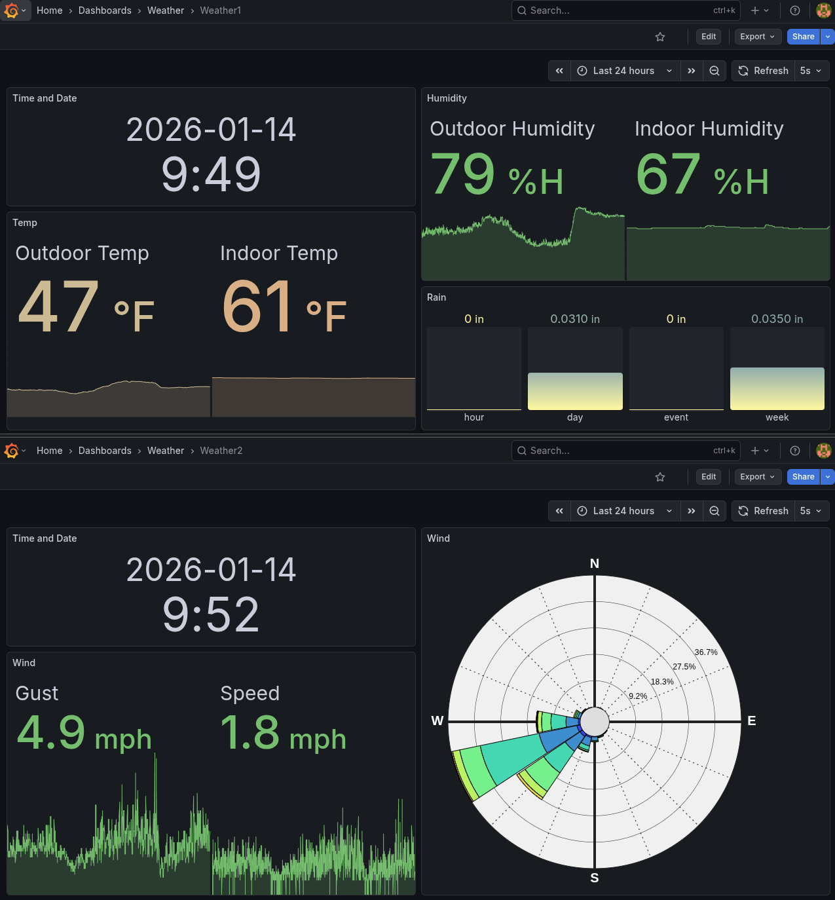Screen dimensions: 835x900
Task: Click Edit button in Weather1 dashboard
Action: (x=709, y=37)
